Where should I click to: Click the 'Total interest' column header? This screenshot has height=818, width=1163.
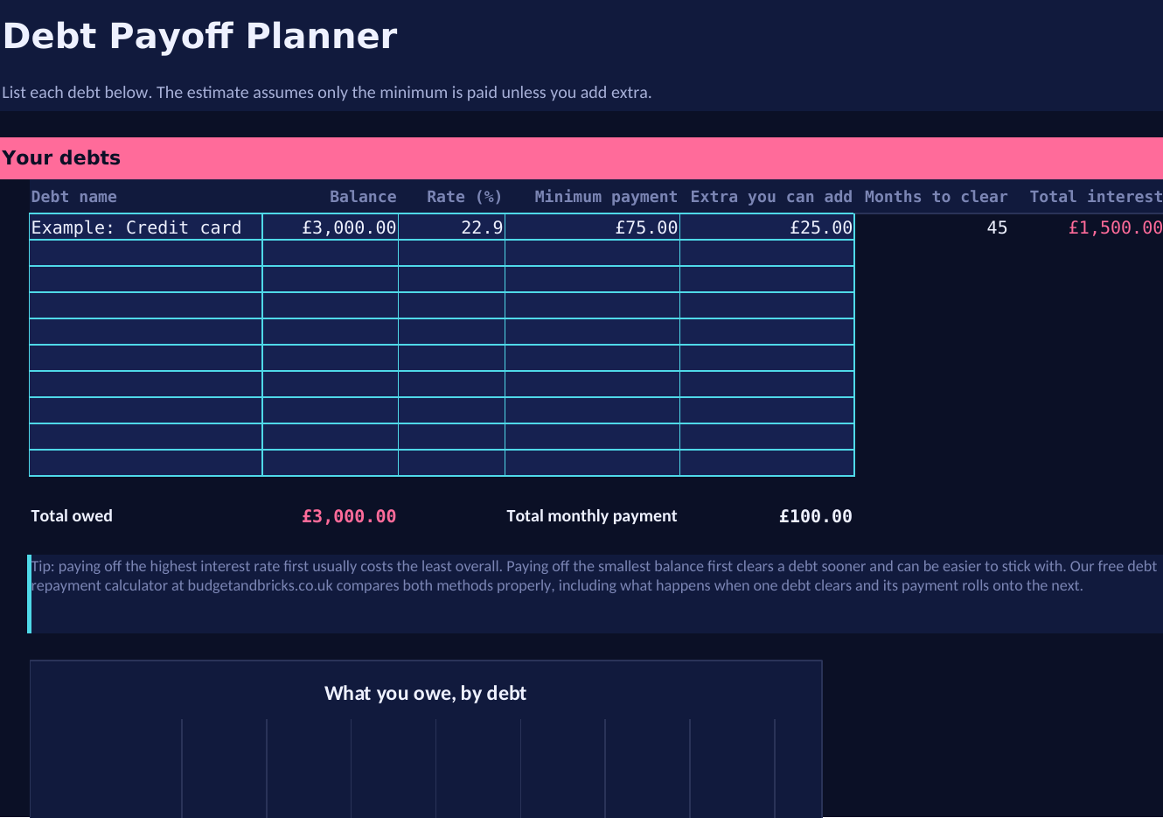(1097, 197)
